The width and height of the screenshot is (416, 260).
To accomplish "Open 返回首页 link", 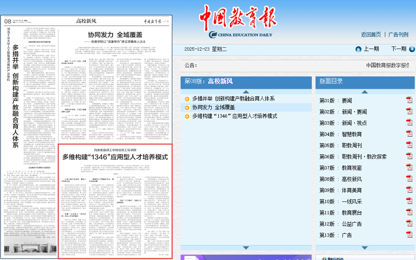I will 371,34.
